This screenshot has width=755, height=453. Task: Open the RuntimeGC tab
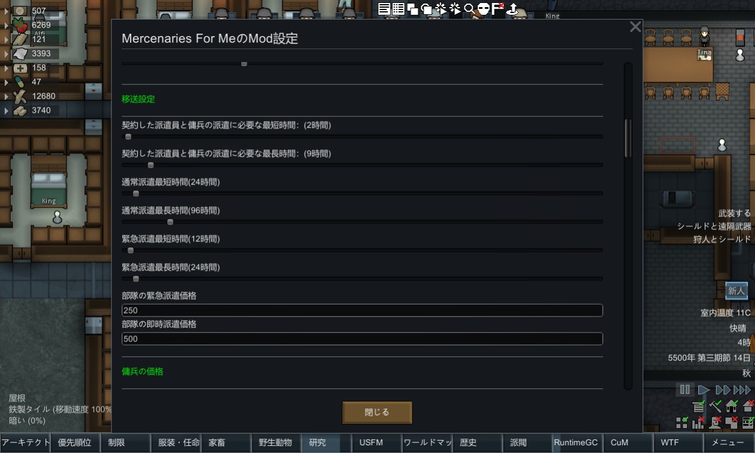coord(577,442)
